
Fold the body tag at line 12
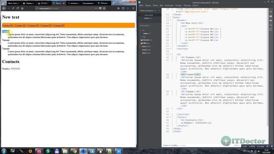pos(170,18)
